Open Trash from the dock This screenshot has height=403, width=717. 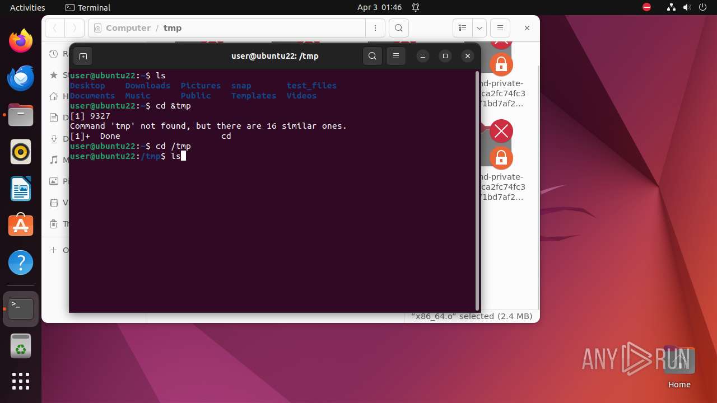click(x=21, y=346)
